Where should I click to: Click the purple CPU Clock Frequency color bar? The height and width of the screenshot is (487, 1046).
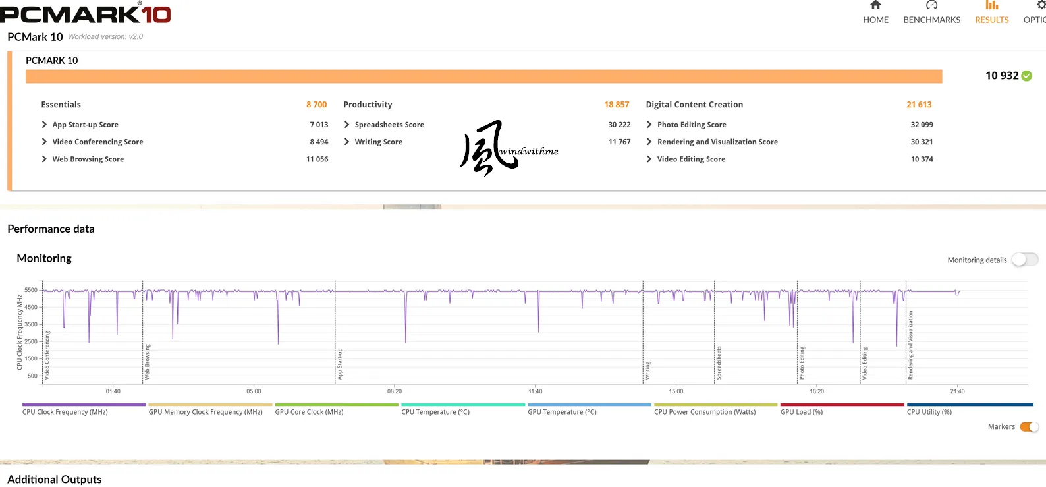(x=84, y=405)
